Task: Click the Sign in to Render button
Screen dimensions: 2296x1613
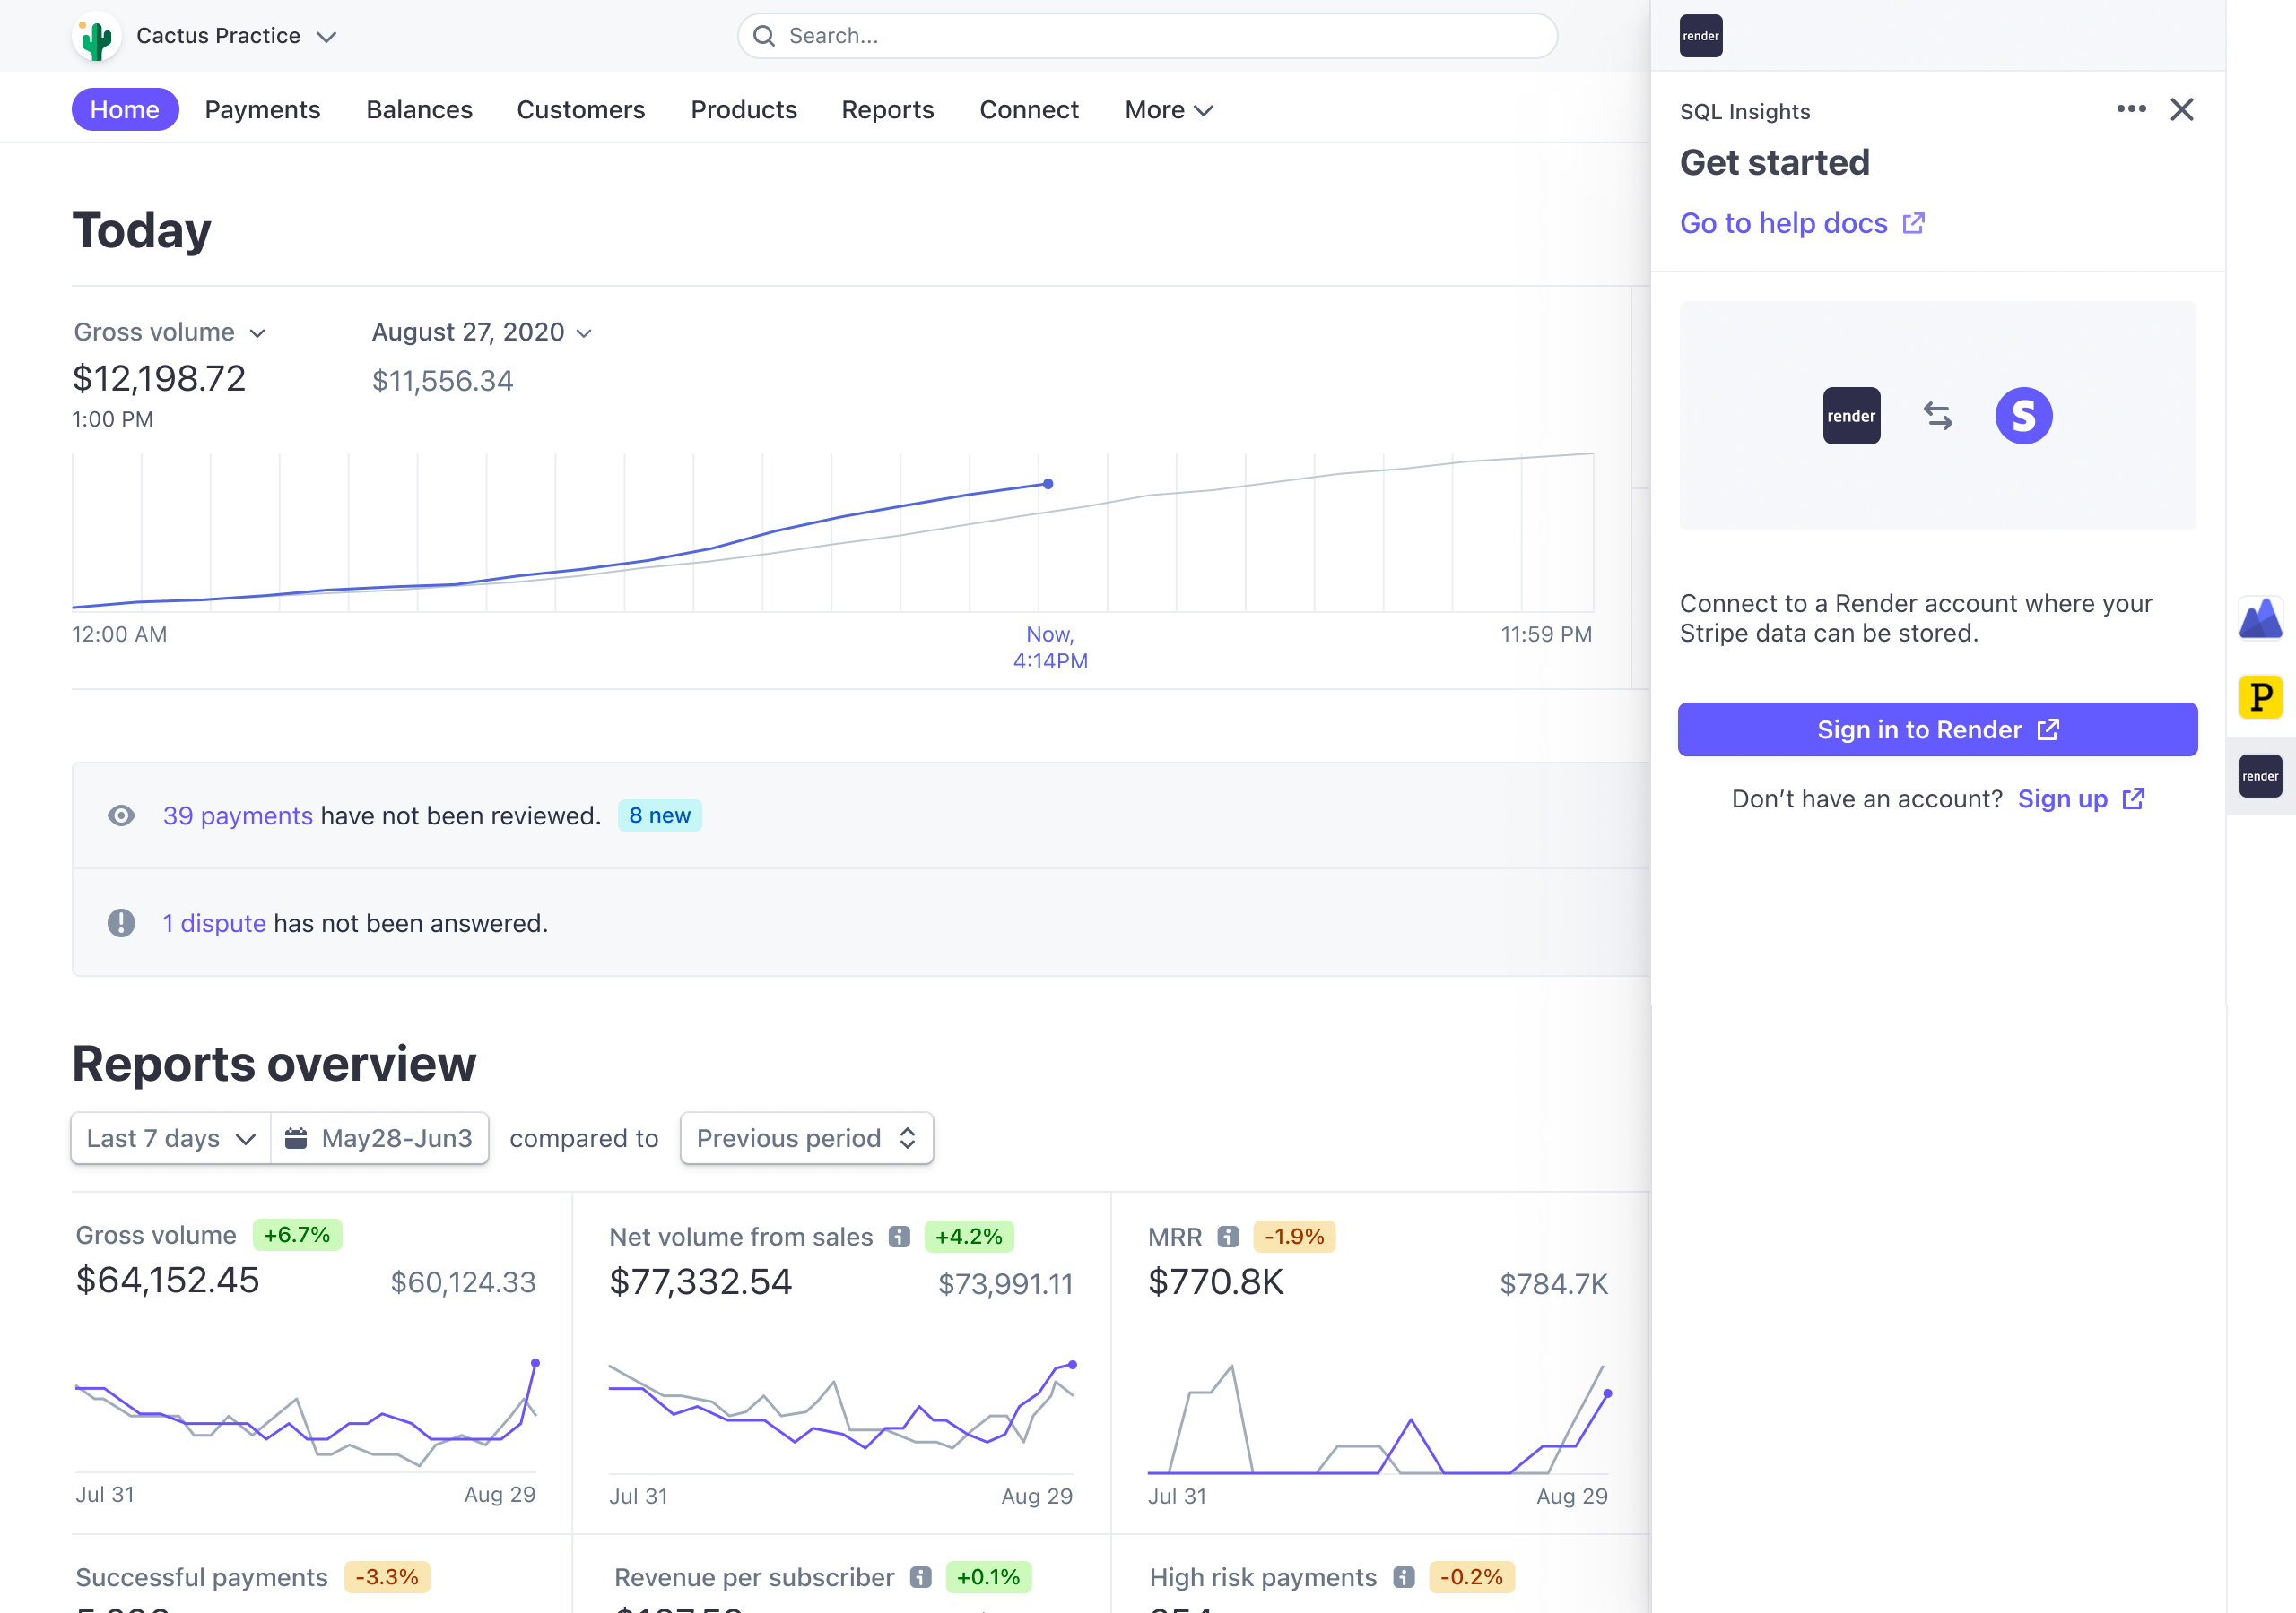Action: coord(1937,729)
